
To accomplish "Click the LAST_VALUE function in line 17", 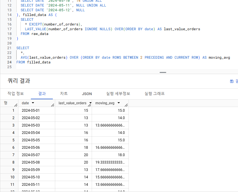I will click(36, 29).
